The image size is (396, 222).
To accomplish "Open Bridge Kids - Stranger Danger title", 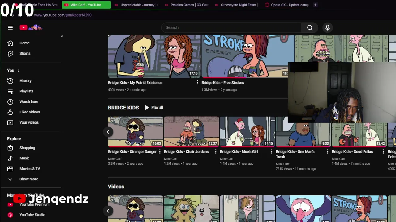I will point(132,152).
